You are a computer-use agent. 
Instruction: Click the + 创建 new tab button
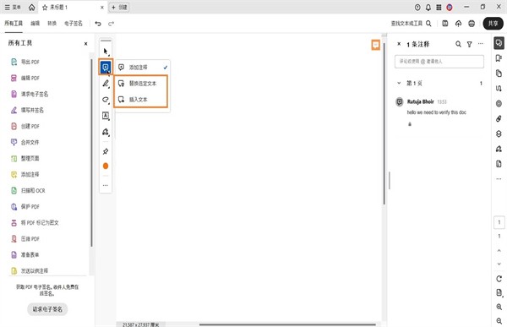coord(119,7)
